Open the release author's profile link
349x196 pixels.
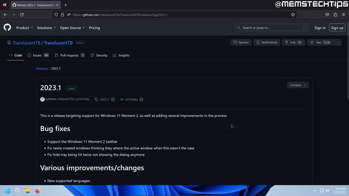point(51,99)
